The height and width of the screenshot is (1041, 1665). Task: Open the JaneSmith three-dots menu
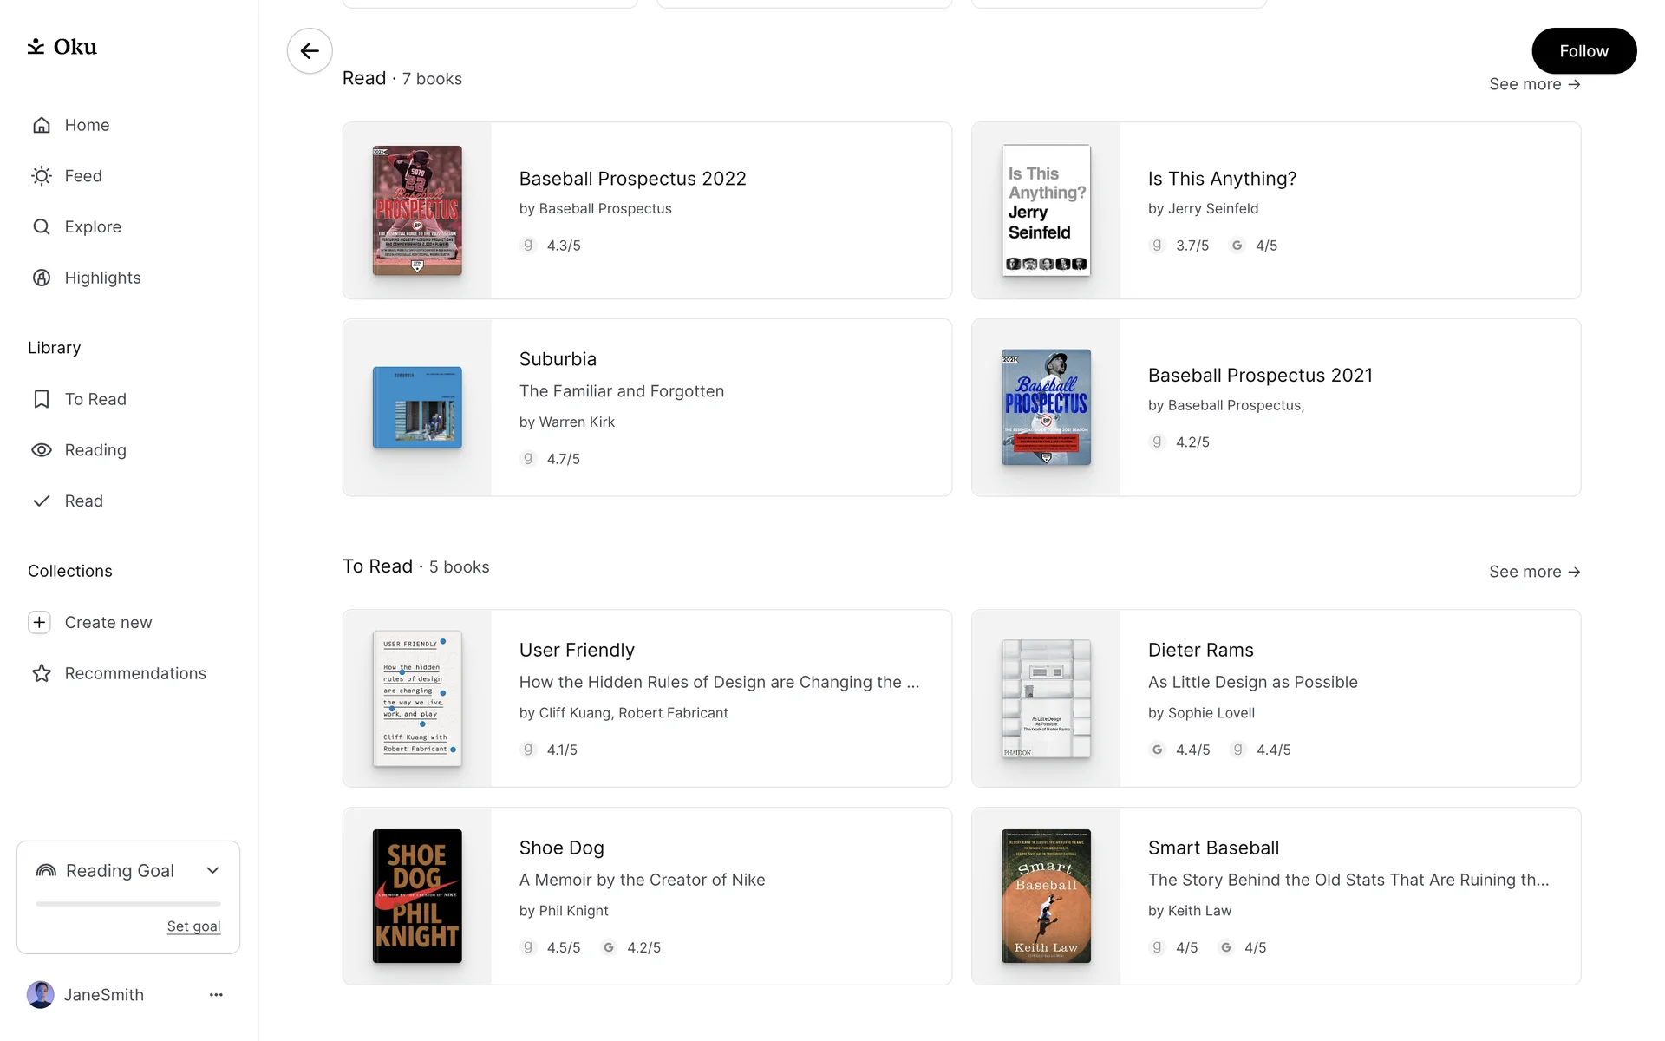click(x=216, y=995)
